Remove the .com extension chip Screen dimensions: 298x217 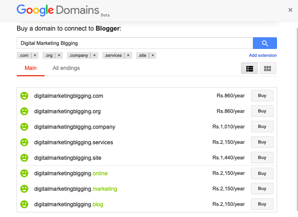coord(35,55)
